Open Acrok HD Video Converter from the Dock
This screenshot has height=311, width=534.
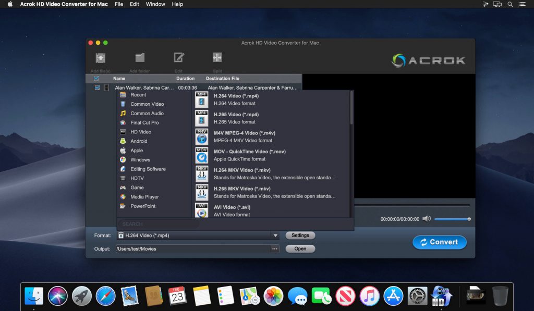click(441, 295)
